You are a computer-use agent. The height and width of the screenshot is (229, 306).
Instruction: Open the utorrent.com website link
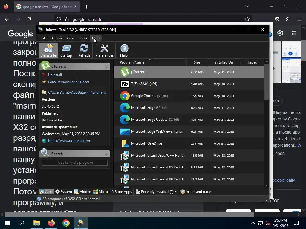point(69,141)
